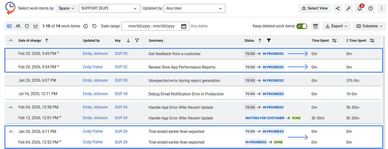388x149 pixels.
Task: Switch to the users view icon
Action: pyautogui.click(x=18, y=26)
